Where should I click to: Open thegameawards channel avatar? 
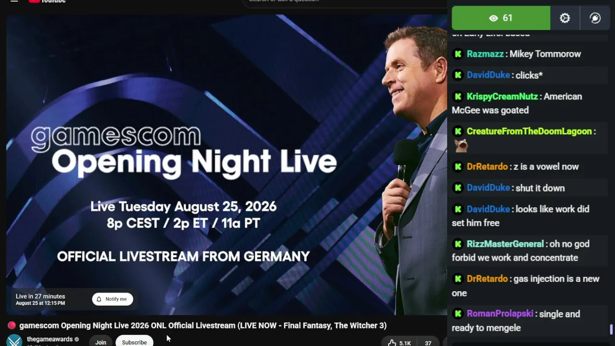click(14, 340)
